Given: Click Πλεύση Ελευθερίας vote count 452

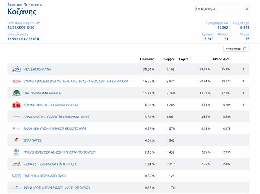Looking at the screenshot, I should (172, 152).
